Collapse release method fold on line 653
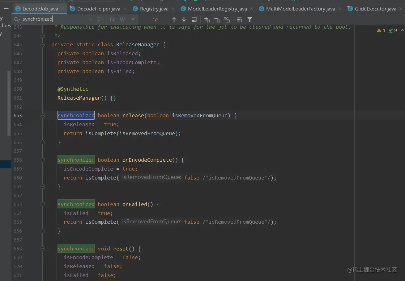Viewport: 405px width, 281px height. [43, 116]
